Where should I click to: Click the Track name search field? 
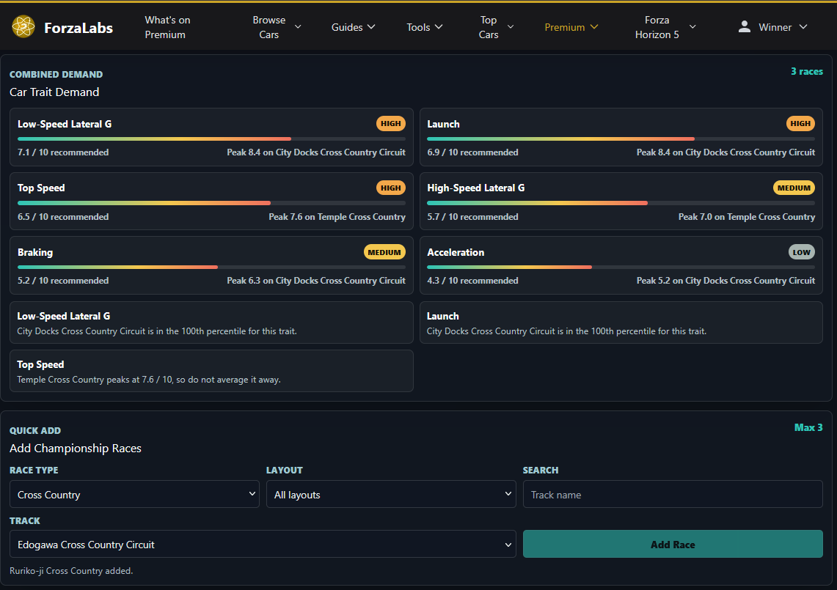point(673,495)
